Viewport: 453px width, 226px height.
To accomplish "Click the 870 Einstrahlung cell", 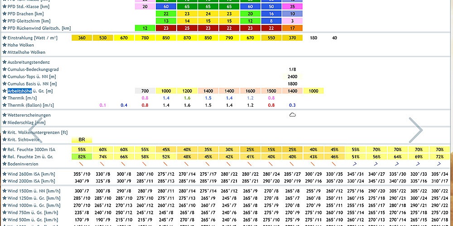I will point(187,38).
